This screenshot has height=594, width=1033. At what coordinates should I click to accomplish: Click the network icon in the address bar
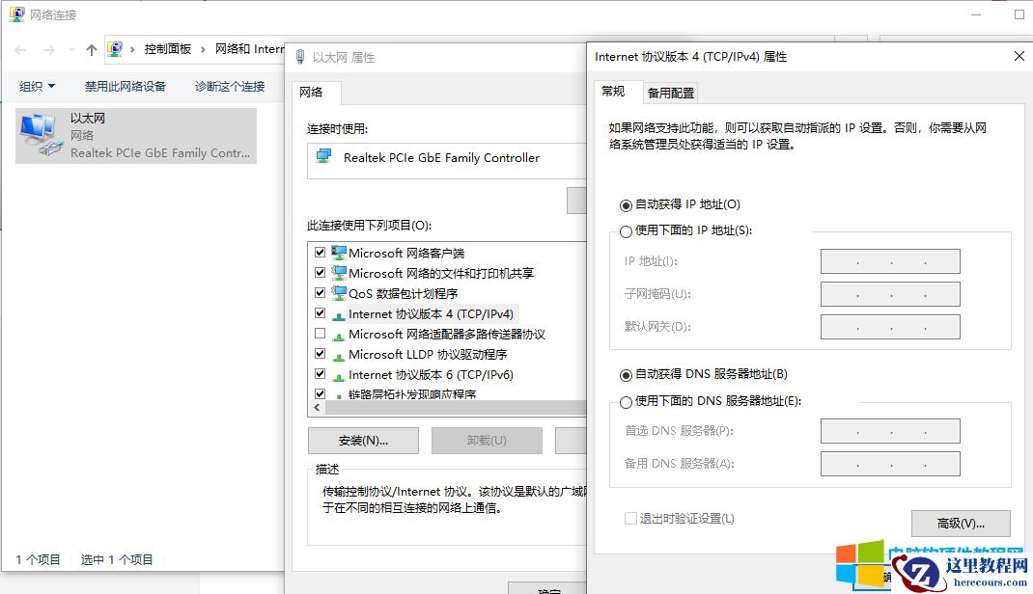[x=116, y=49]
